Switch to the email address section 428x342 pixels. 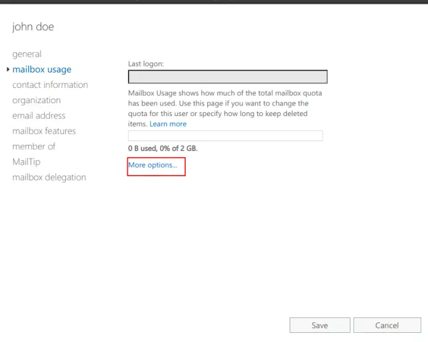coord(39,115)
